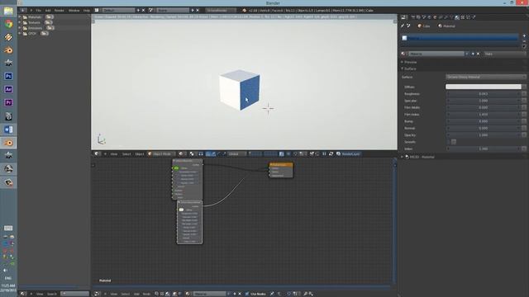
Task: Click the Material tab icon in properties
Action: [x=457, y=17]
